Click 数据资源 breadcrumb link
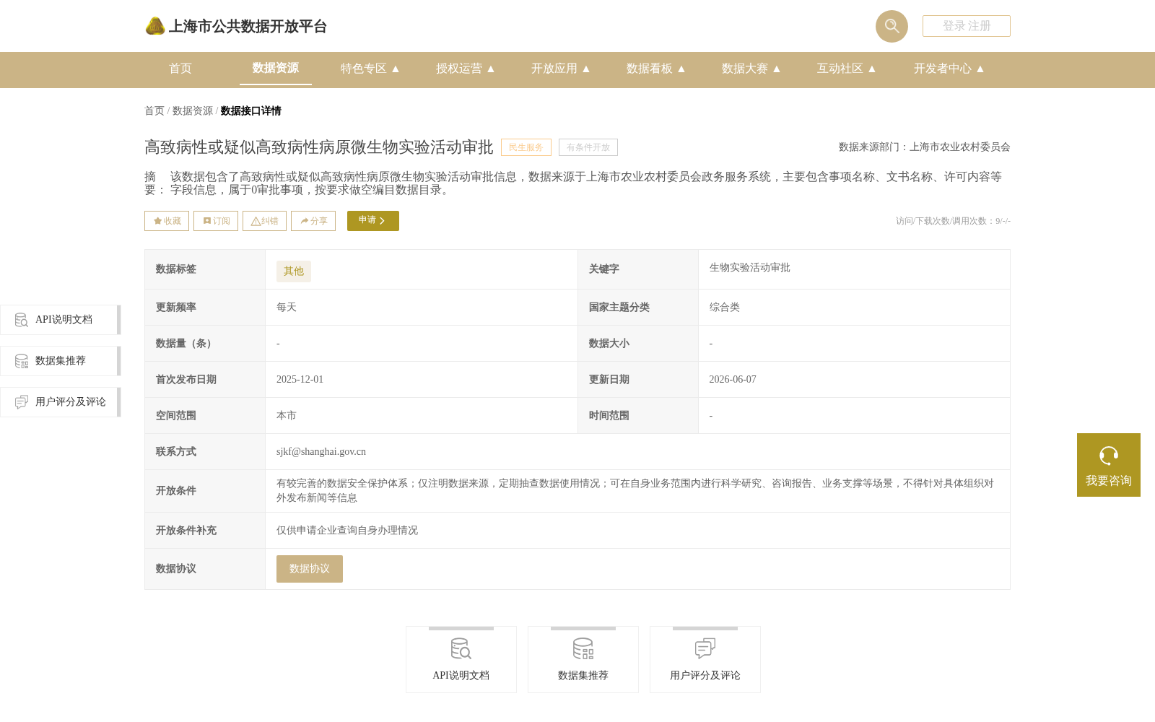1155x722 pixels. (193, 110)
